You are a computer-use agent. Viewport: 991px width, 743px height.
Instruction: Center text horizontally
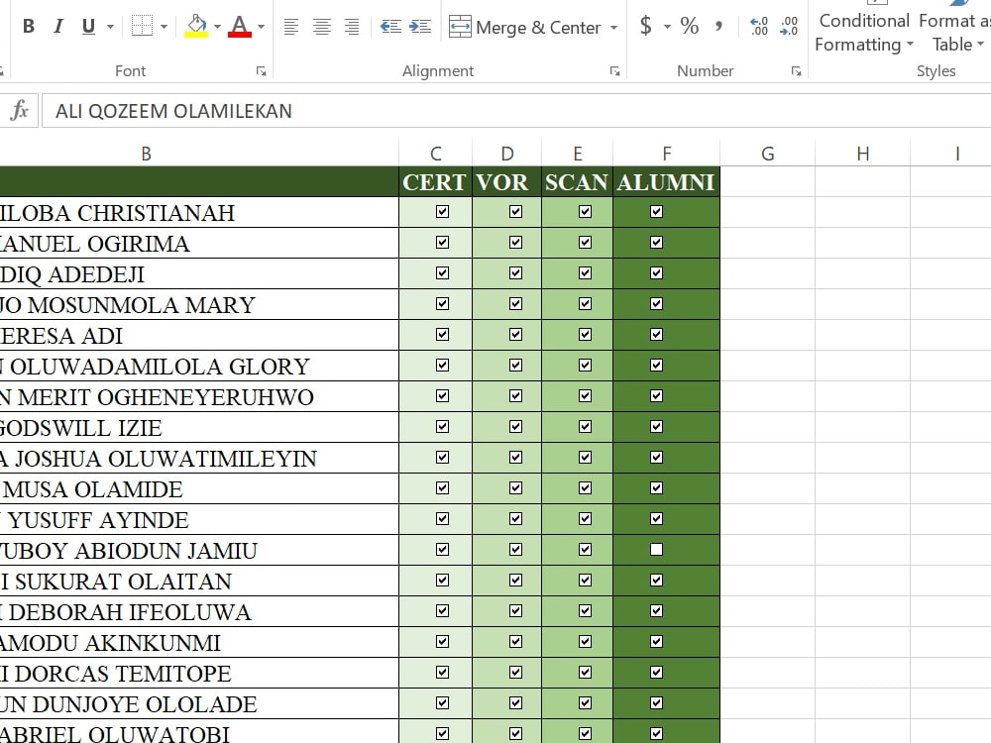(x=322, y=27)
